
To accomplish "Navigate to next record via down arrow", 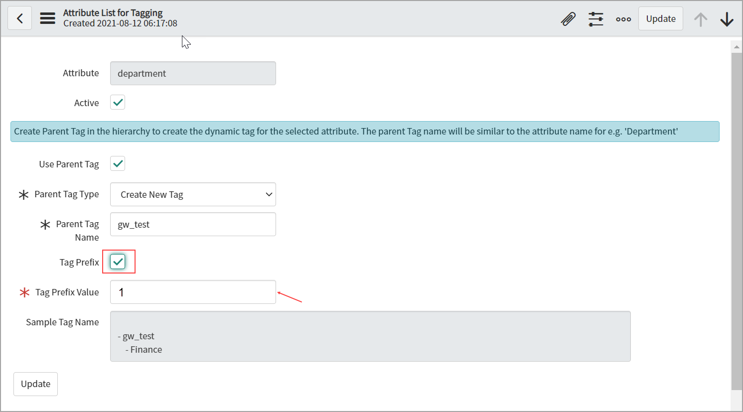I will pyautogui.click(x=727, y=19).
